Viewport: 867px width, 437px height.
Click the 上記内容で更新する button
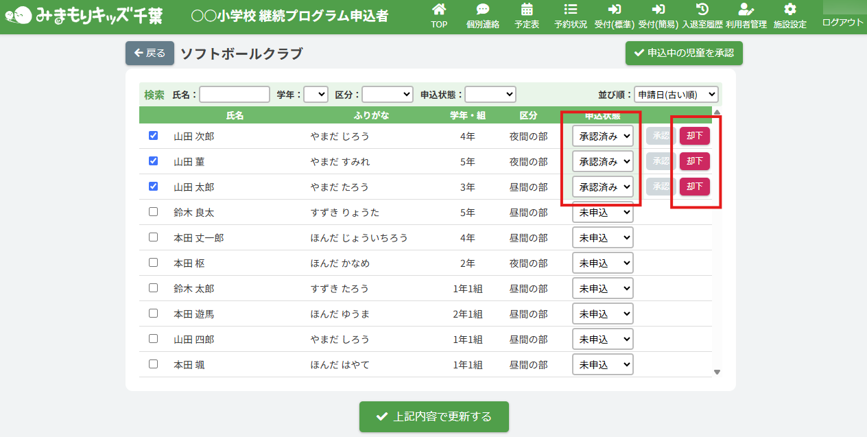[433, 416]
